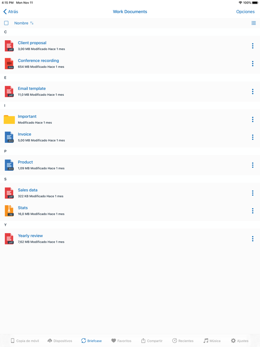260x347 pixels.
Task: Show three-dot menu for Sales data
Action: (252, 193)
